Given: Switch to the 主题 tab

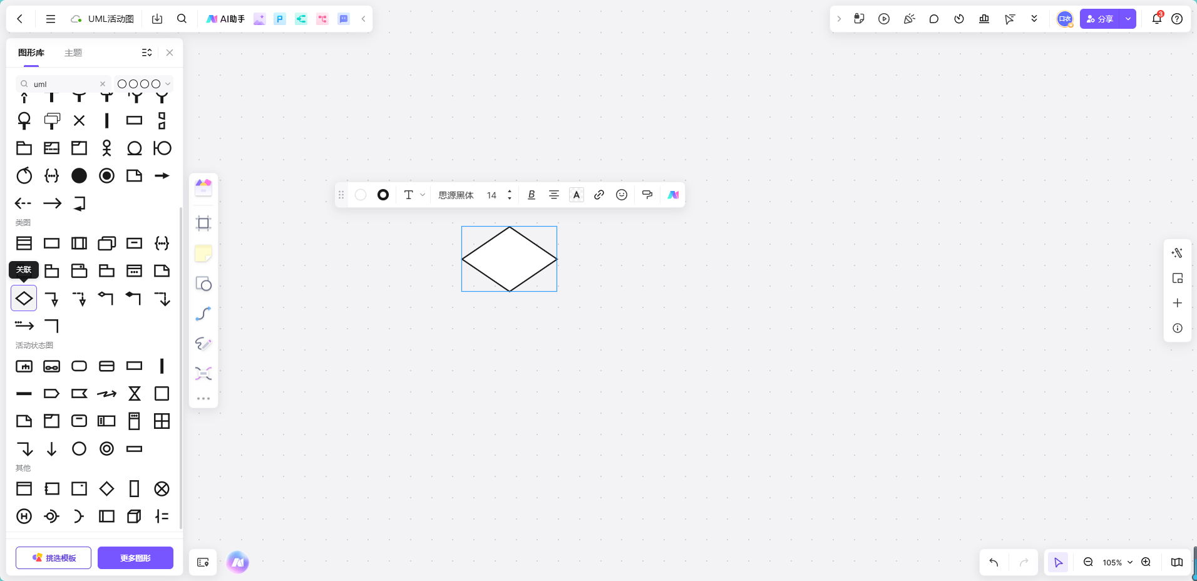Looking at the screenshot, I should 73,53.
